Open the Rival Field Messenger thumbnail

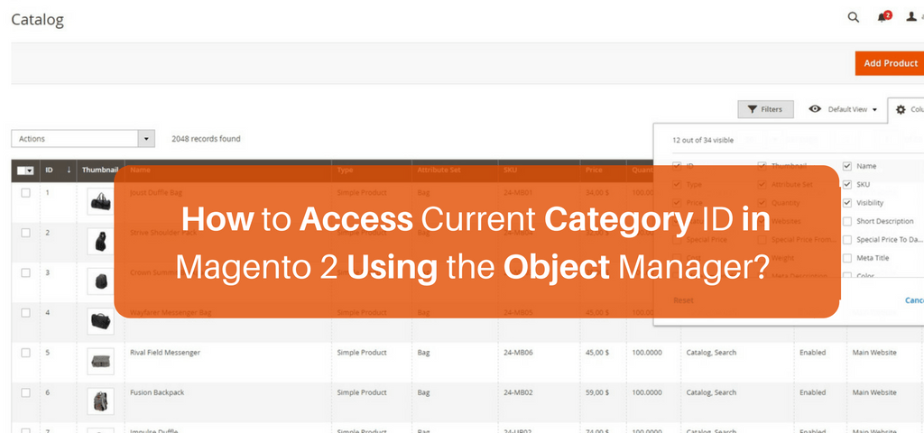100,361
